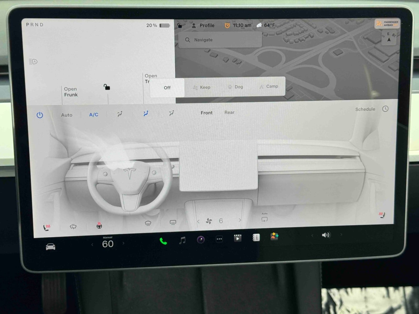Turn on steering wheel heater

click(x=99, y=226)
